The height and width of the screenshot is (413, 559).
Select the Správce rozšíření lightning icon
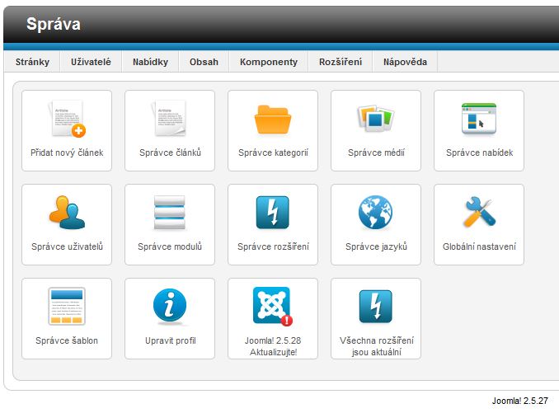(273, 214)
